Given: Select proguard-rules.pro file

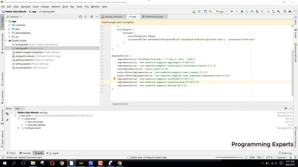Looking at the screenshot, I should tap(36, 56).
